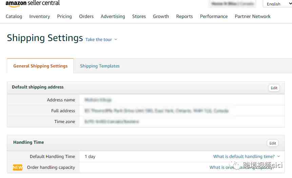Viewport: 292px width, 178px height.
Task: Click the Default shipping address header
Action: (x=38, y=87)
